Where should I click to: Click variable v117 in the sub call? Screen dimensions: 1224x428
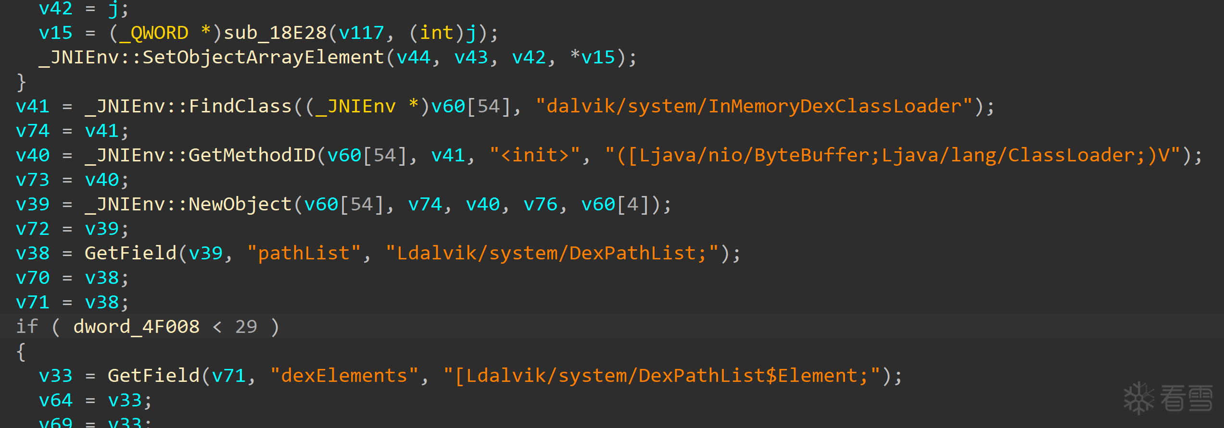point(362,33)
